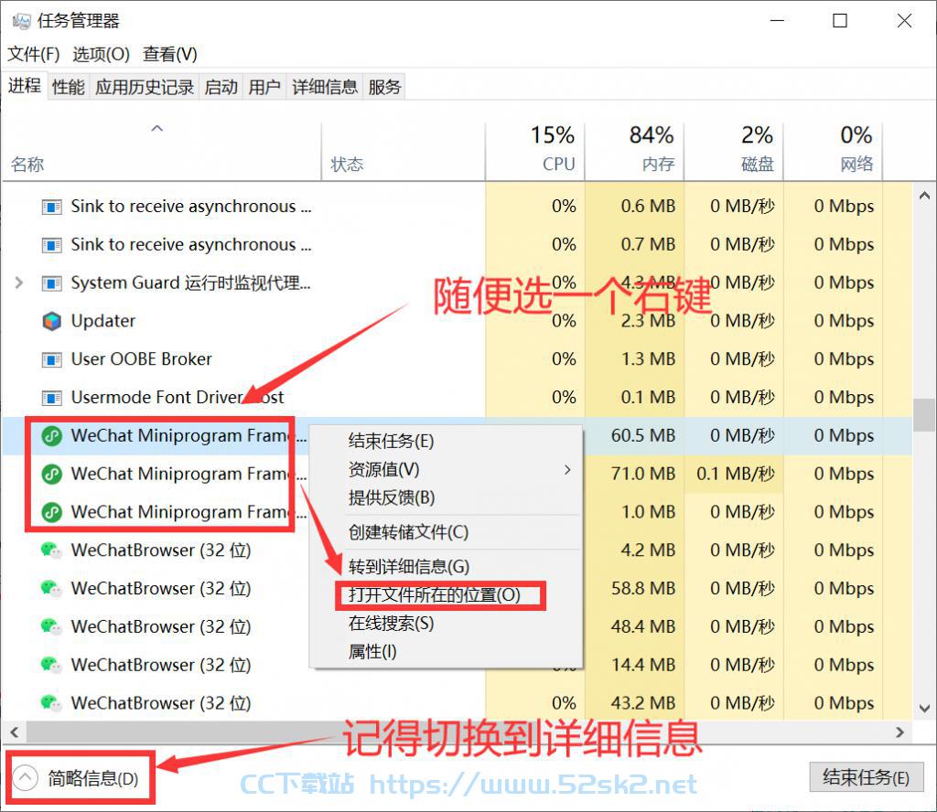Select the System Guard 运行时监视代理 row text

pos(190,283)
